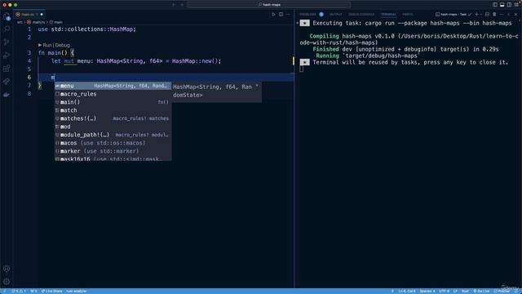Click the command center search box hash-maps
Image resolution: width=522 pixels, height=294 pixels.
pyautogui.click(x=268, y=5)
